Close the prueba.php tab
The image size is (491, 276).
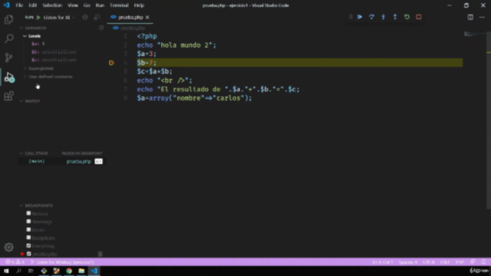147,17
